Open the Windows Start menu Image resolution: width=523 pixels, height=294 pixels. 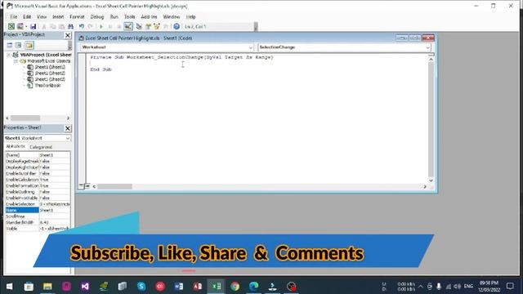tap(9, 287)
